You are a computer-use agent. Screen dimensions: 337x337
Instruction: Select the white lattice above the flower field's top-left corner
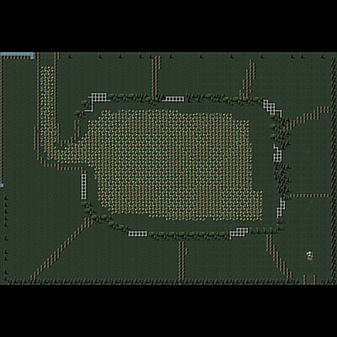tap(97, 101)
